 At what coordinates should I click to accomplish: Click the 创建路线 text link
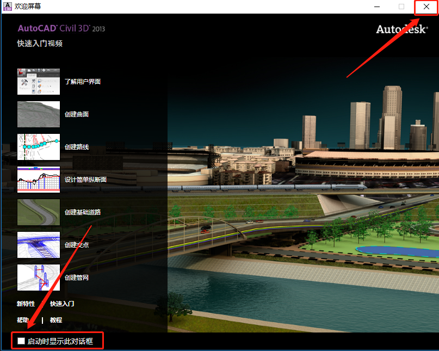pos(77,147)
